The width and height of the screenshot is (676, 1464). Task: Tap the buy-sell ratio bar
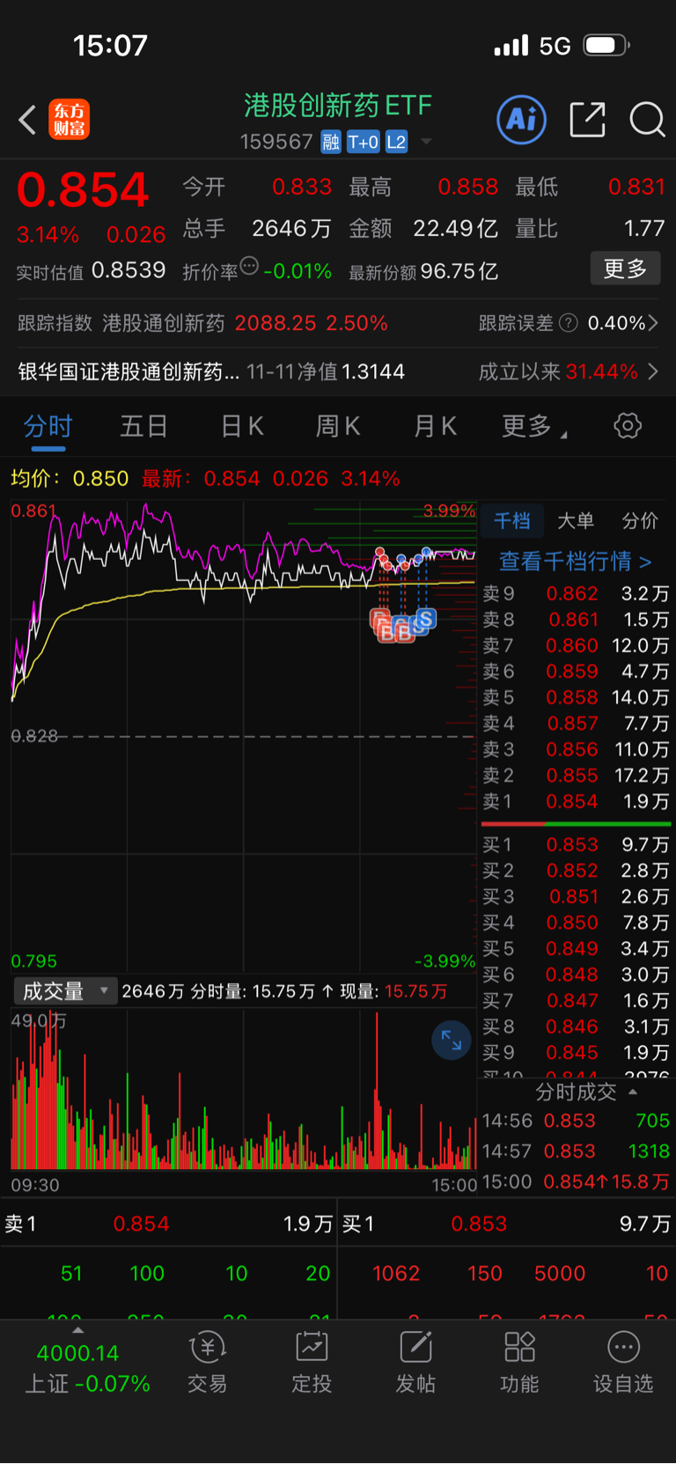576,824
